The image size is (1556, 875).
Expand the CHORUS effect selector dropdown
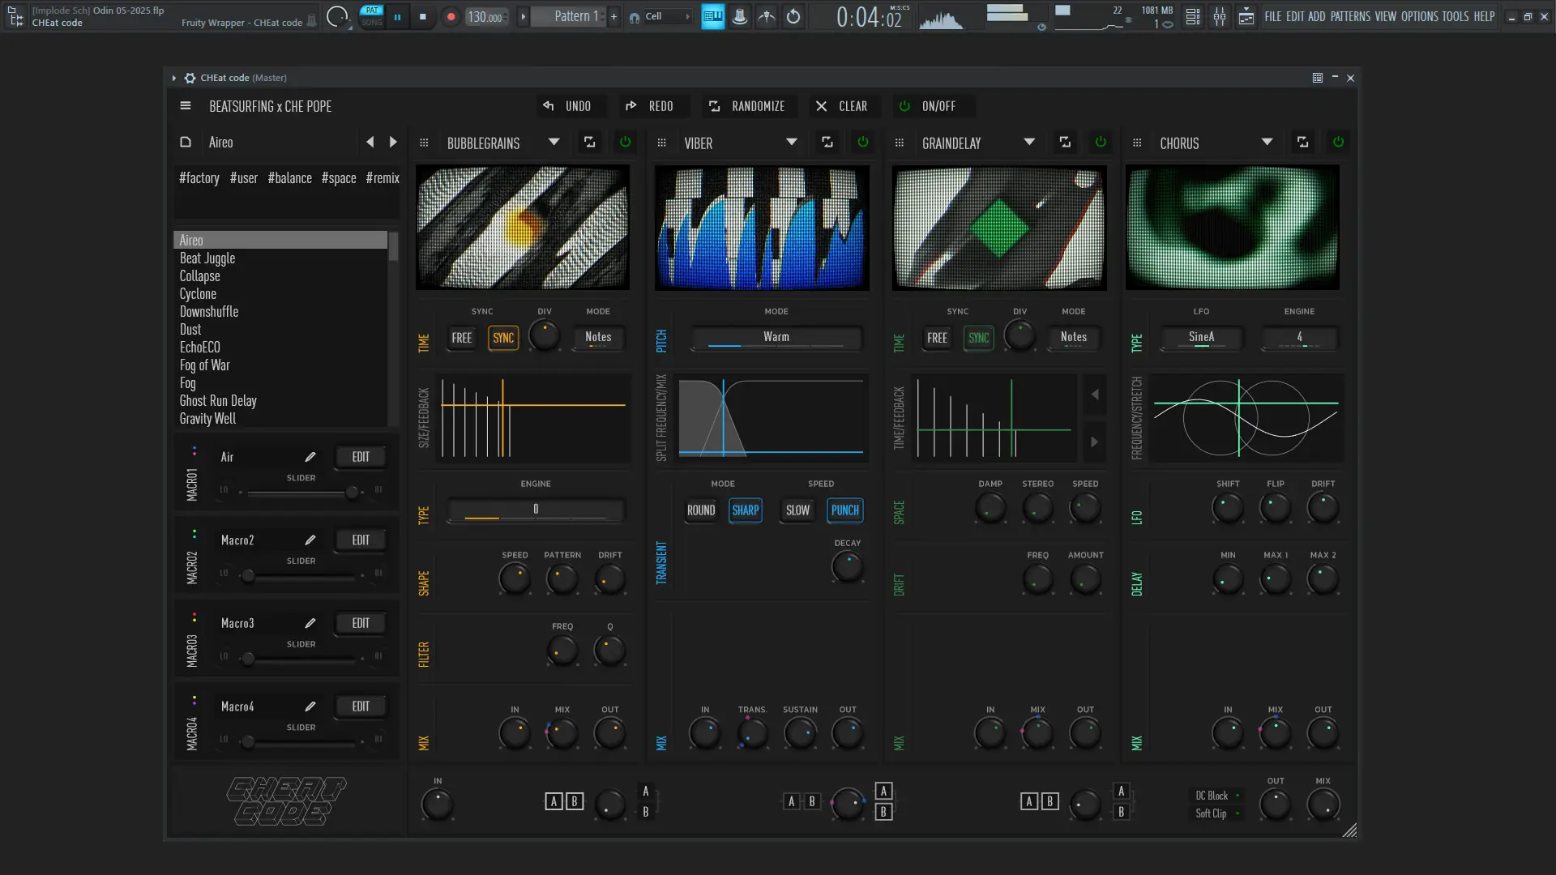point(1267,143)
